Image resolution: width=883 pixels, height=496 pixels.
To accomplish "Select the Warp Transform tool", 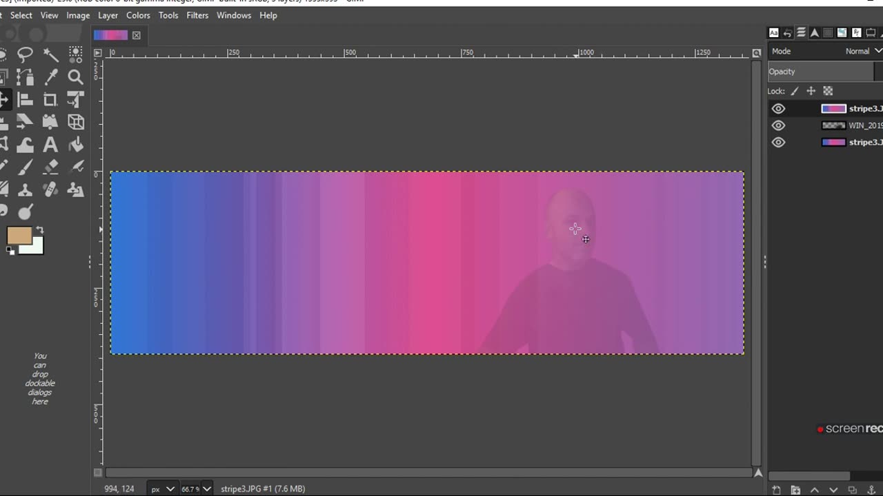I will coord(26,145).
